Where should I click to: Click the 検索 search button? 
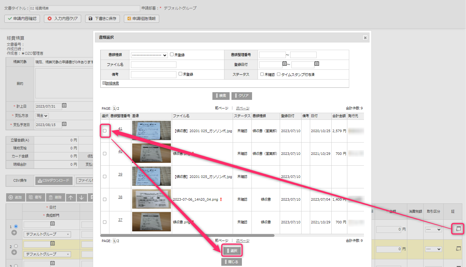(x=221, y=96)
